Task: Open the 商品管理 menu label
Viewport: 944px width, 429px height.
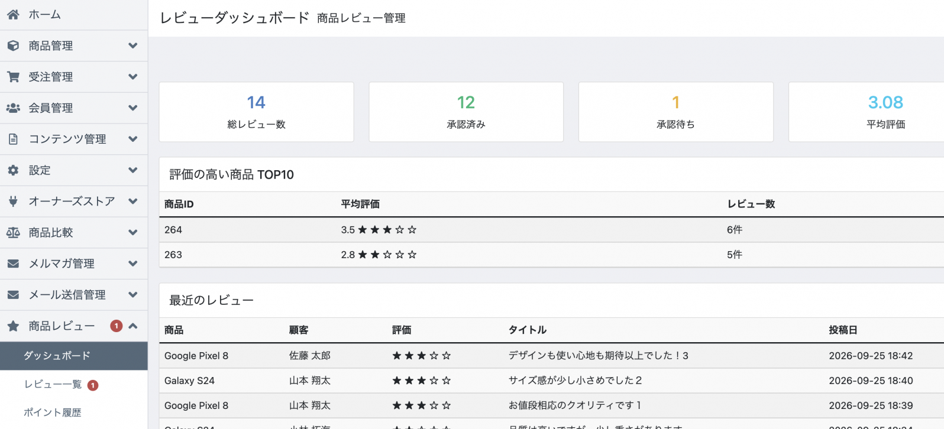Action: [51, 45]
